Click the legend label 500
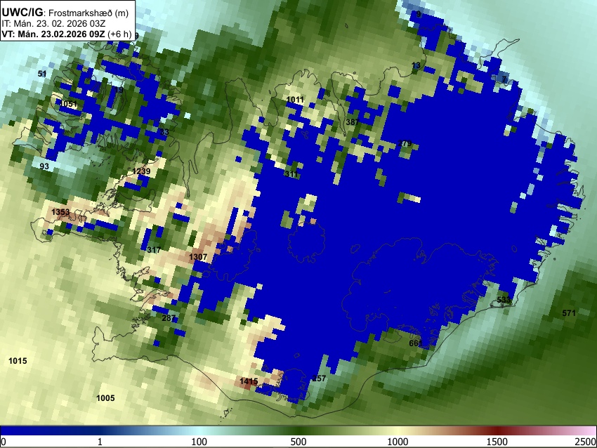Screen dimensions: 597x448 [x=298, y=442]
